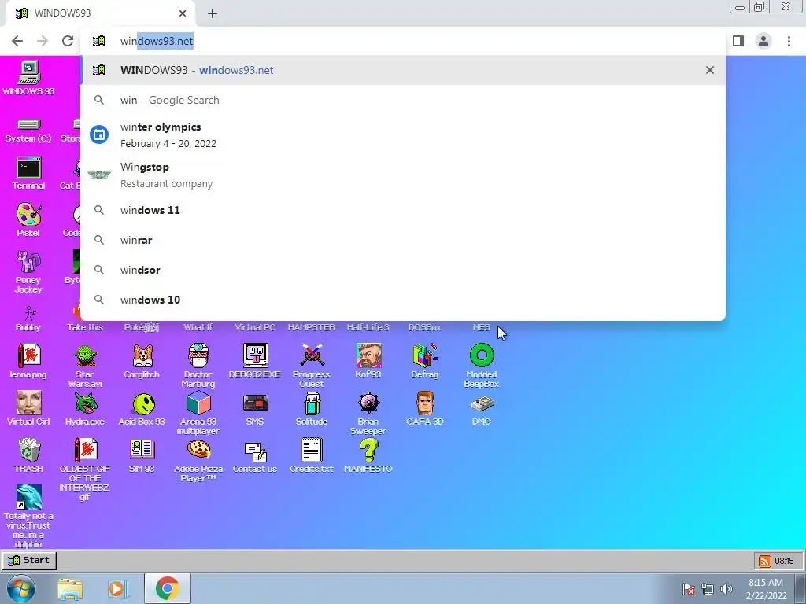Go forward in browser history
This screenshot has width=806, height=604.
(43, 41)
